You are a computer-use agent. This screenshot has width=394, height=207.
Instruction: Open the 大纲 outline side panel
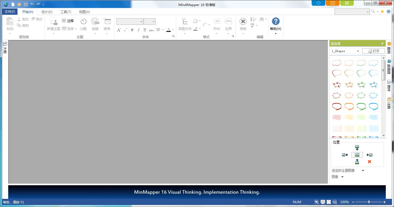tap(5, 48)
